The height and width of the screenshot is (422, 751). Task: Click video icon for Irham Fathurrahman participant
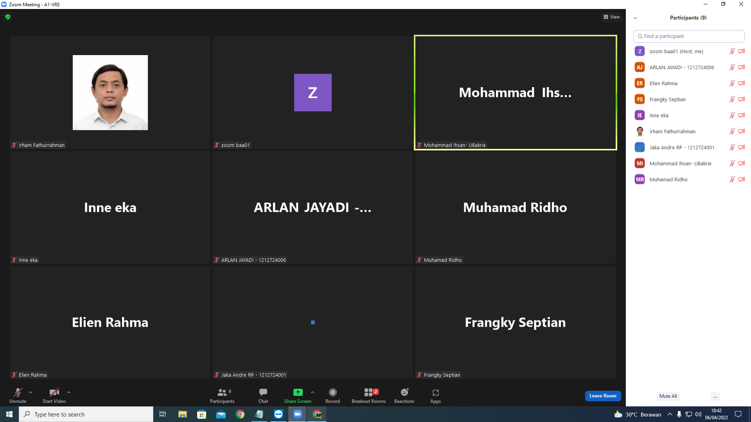point(742,132)
